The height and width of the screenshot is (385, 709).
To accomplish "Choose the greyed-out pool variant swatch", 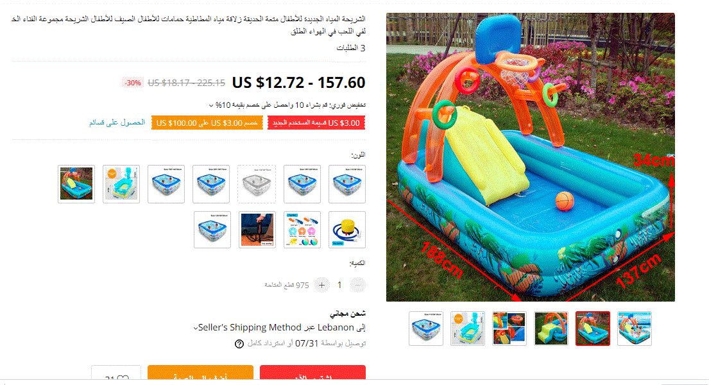I will [x=257, y=184].
